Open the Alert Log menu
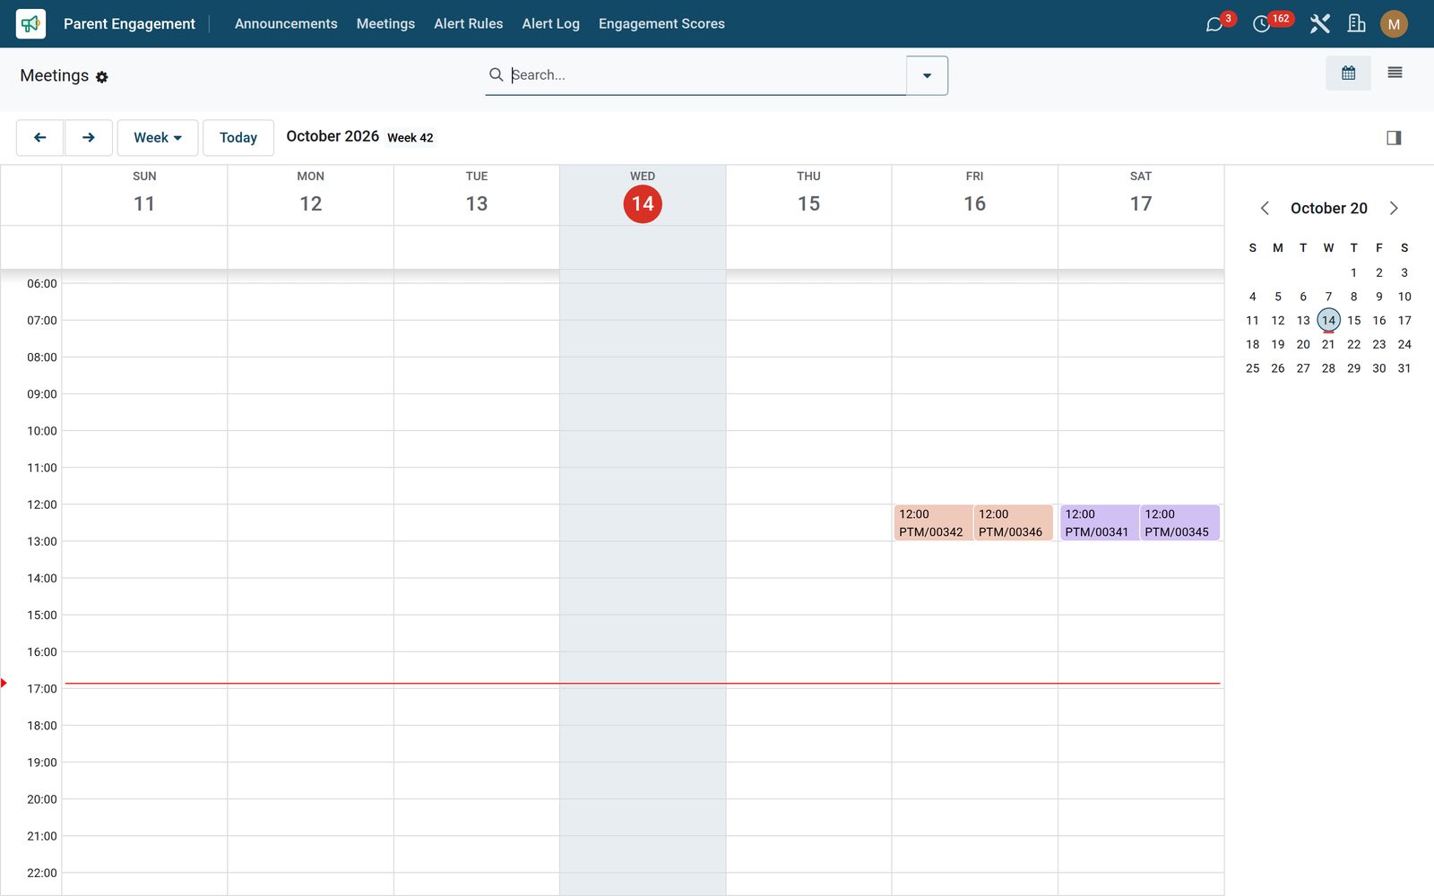This screenshot has width=1434, height=896. 551,24
